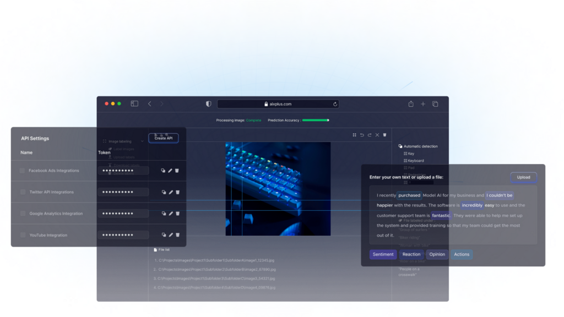Delete the Google Analytics Integration entry
This screenshot has height=317, width=564.
coord(178,214)
